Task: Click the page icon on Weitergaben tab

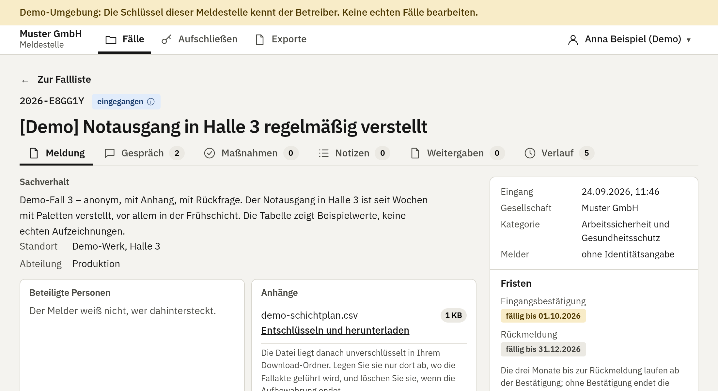Action: tap(415, 153)
